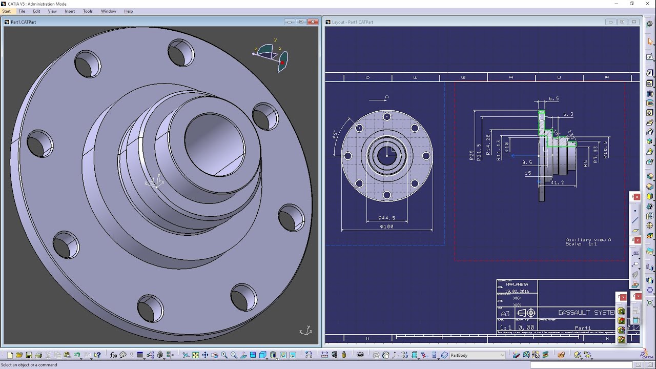Open the Help menu

[128, 11]
